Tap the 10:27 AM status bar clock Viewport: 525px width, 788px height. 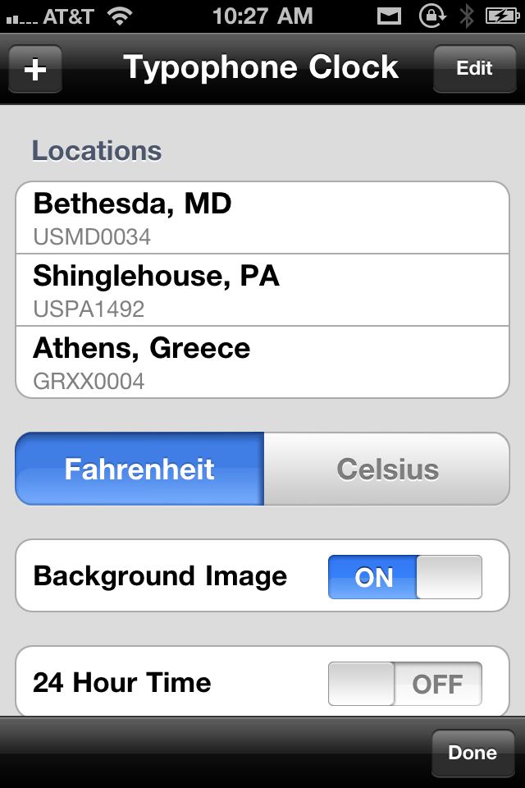tap(262, 16)
